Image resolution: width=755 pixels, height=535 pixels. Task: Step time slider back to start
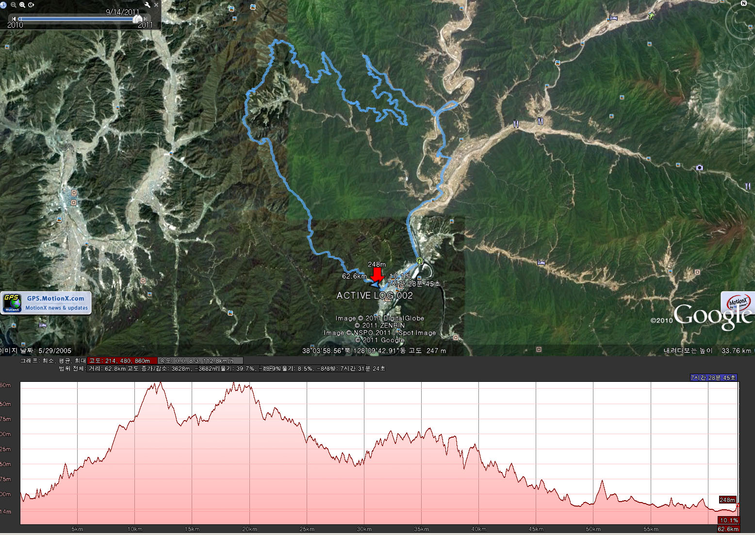pyautogui.click(x=14, y=19)
